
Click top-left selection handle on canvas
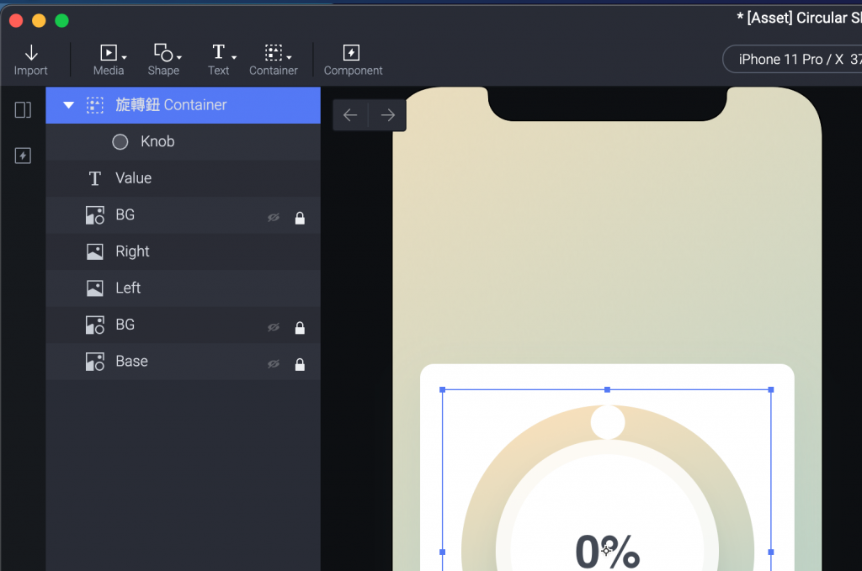[x=443, y=390]
